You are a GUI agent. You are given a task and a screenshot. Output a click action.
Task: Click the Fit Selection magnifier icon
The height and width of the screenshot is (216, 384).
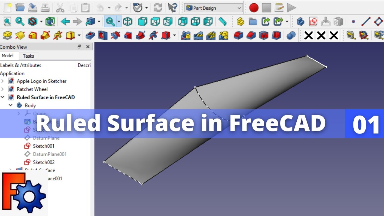(x=20, y=21)
